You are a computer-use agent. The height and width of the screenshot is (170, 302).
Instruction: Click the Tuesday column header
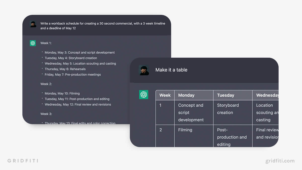(x=233, y=95)
